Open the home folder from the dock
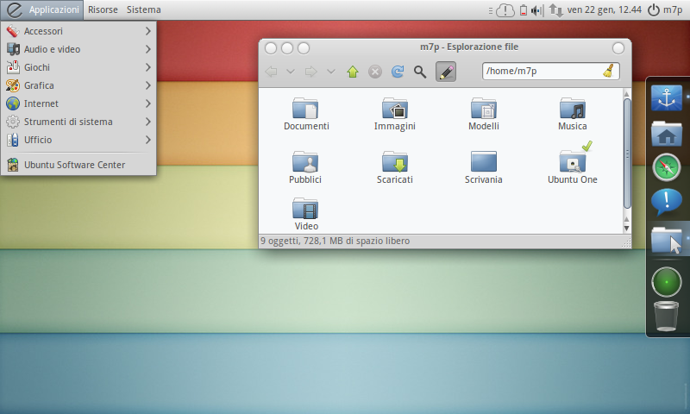690x414 pixels. pos(667,134)
